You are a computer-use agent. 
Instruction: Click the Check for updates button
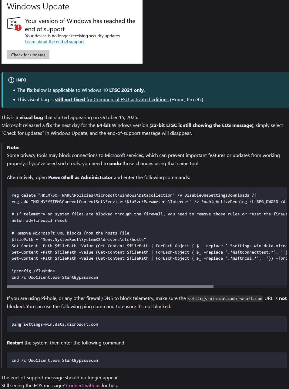[x=28, y=55]
